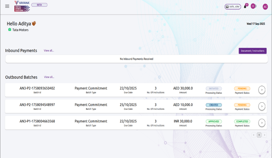Click the Tata Motors company icon
This screenshot has height=158, width=272.
[10, 30]
